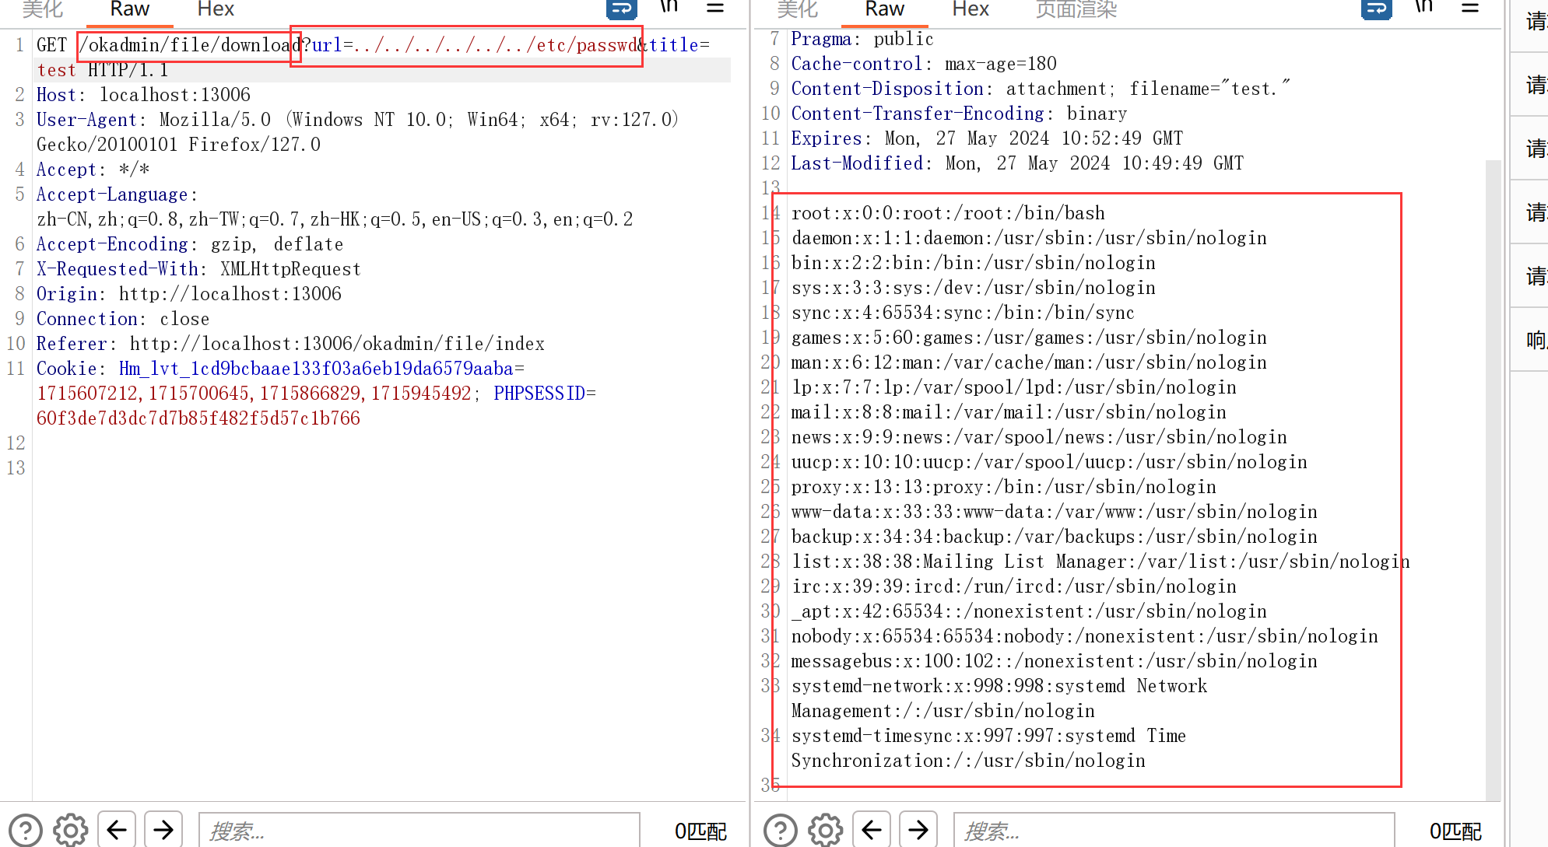The height and width of the screenshot is (847, 1548).
Task: Click the Cache-control response header
Action: tap(924, 64)
